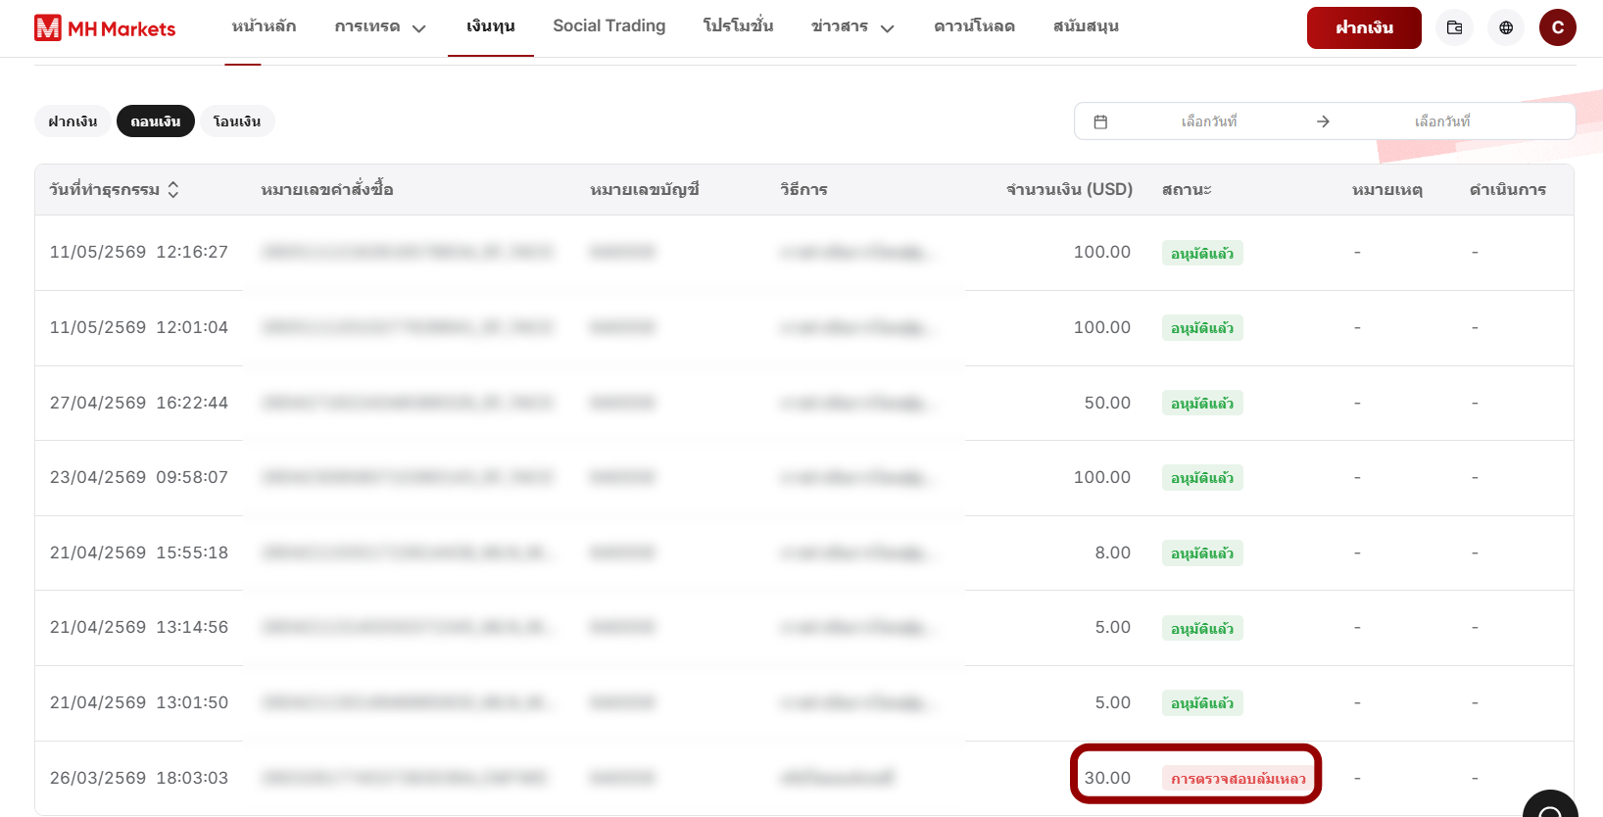This screenshot has height=817, width=1603.
Task: Click the date 11/05/2569 12:16:27 row
Action: pos(804,253)
